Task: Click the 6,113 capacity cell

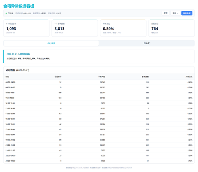Action: point(103,108)
